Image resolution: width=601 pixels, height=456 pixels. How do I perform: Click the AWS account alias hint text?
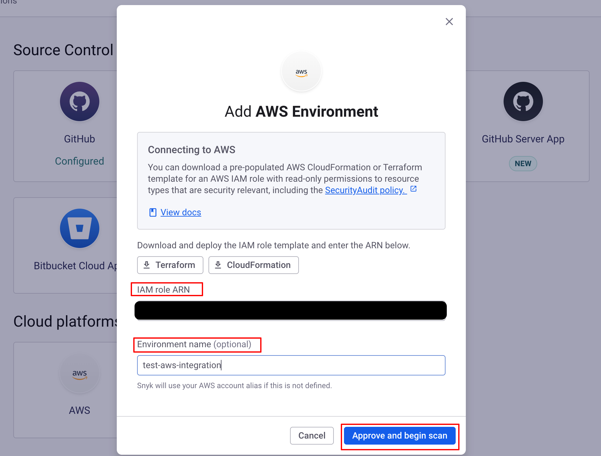coord(234,386)
